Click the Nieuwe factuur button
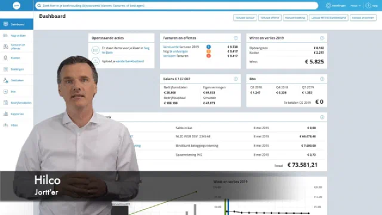 pos(245,18)
